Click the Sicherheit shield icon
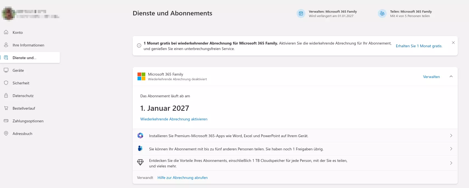 point(6,83)
